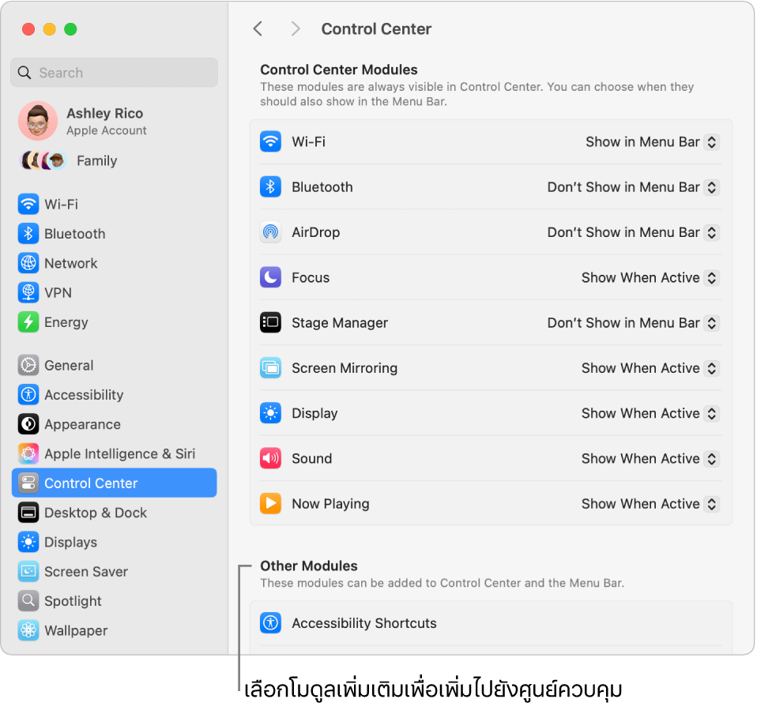Click the Display brightness module icon
757x714 pixels.
(270, 413)
